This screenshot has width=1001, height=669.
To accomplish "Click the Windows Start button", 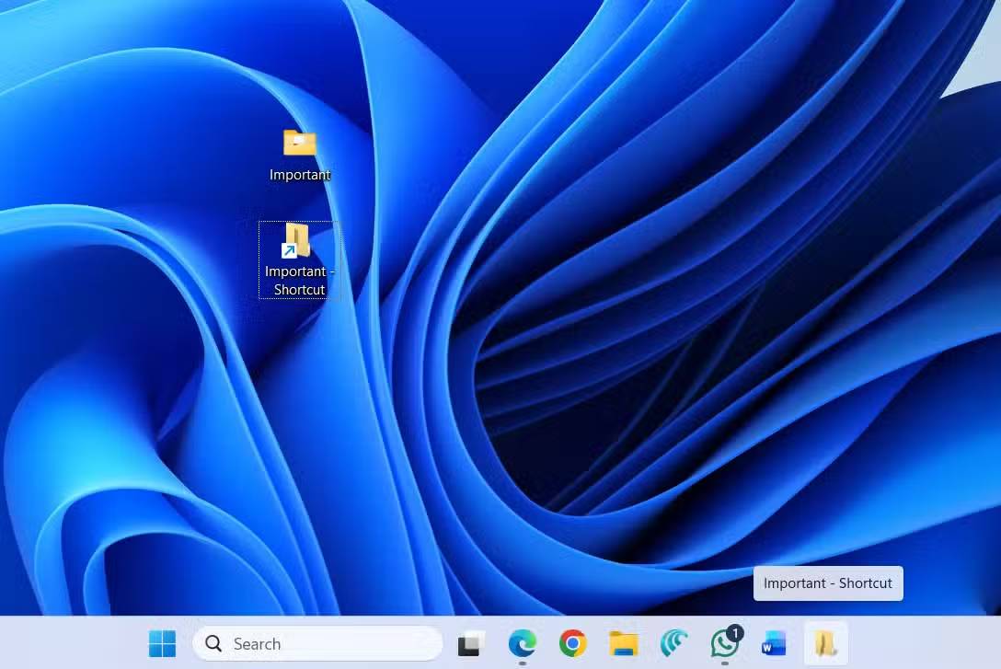I will pos(162,643).
